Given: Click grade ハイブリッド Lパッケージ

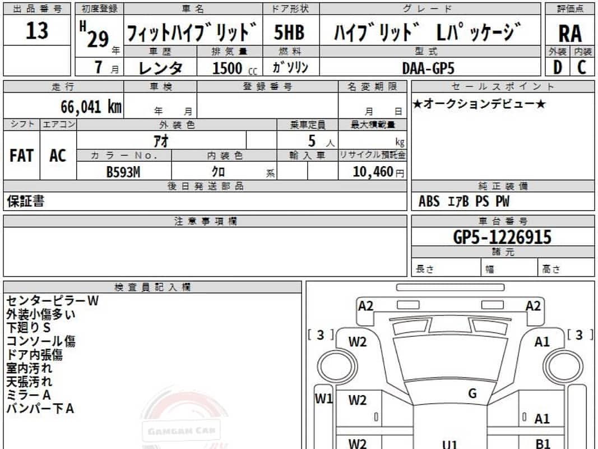Looking at the screenshot, I should click(x=428, y=32).
